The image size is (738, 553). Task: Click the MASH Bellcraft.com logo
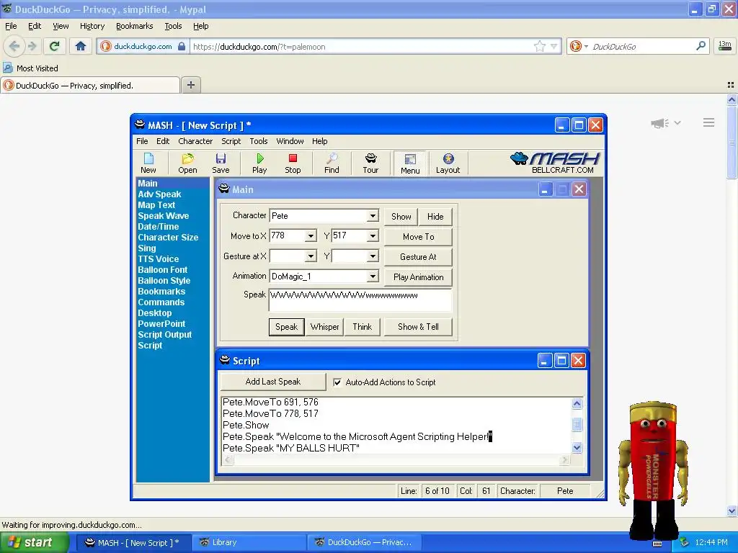click(556, 163)
